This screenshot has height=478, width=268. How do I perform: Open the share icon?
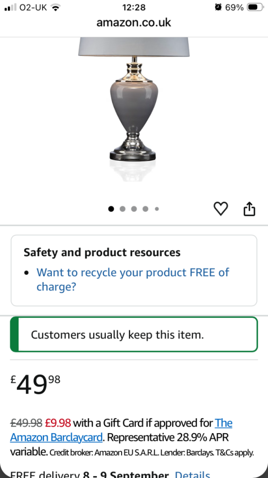point(249,209)
